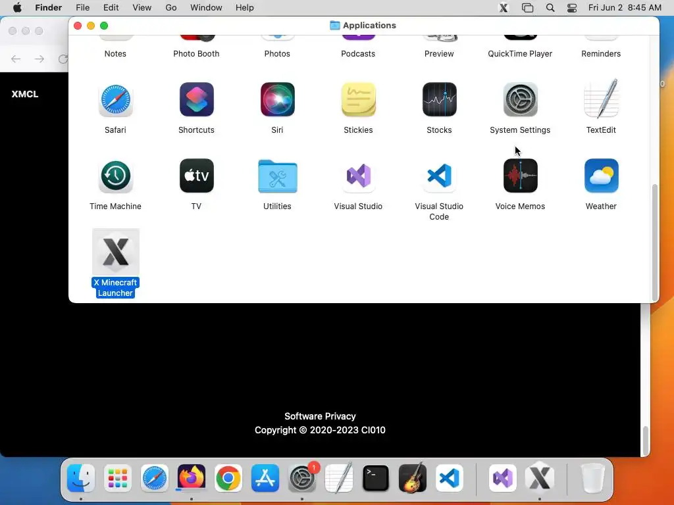Viewport: 674px width, 505px height.
Task: Open the Finder menu
Action: click(x=49, y=8)
